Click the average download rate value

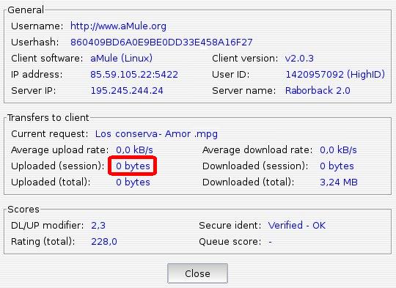tap(338, 150)
